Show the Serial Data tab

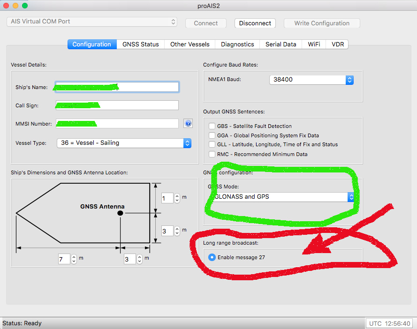click(281, 45)
